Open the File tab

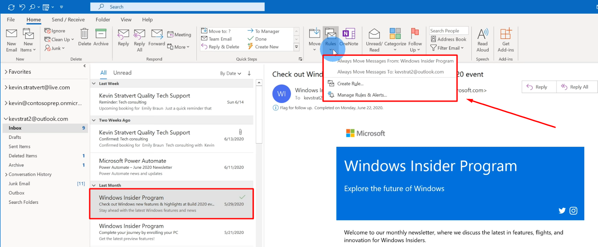(x=11, y=19)
